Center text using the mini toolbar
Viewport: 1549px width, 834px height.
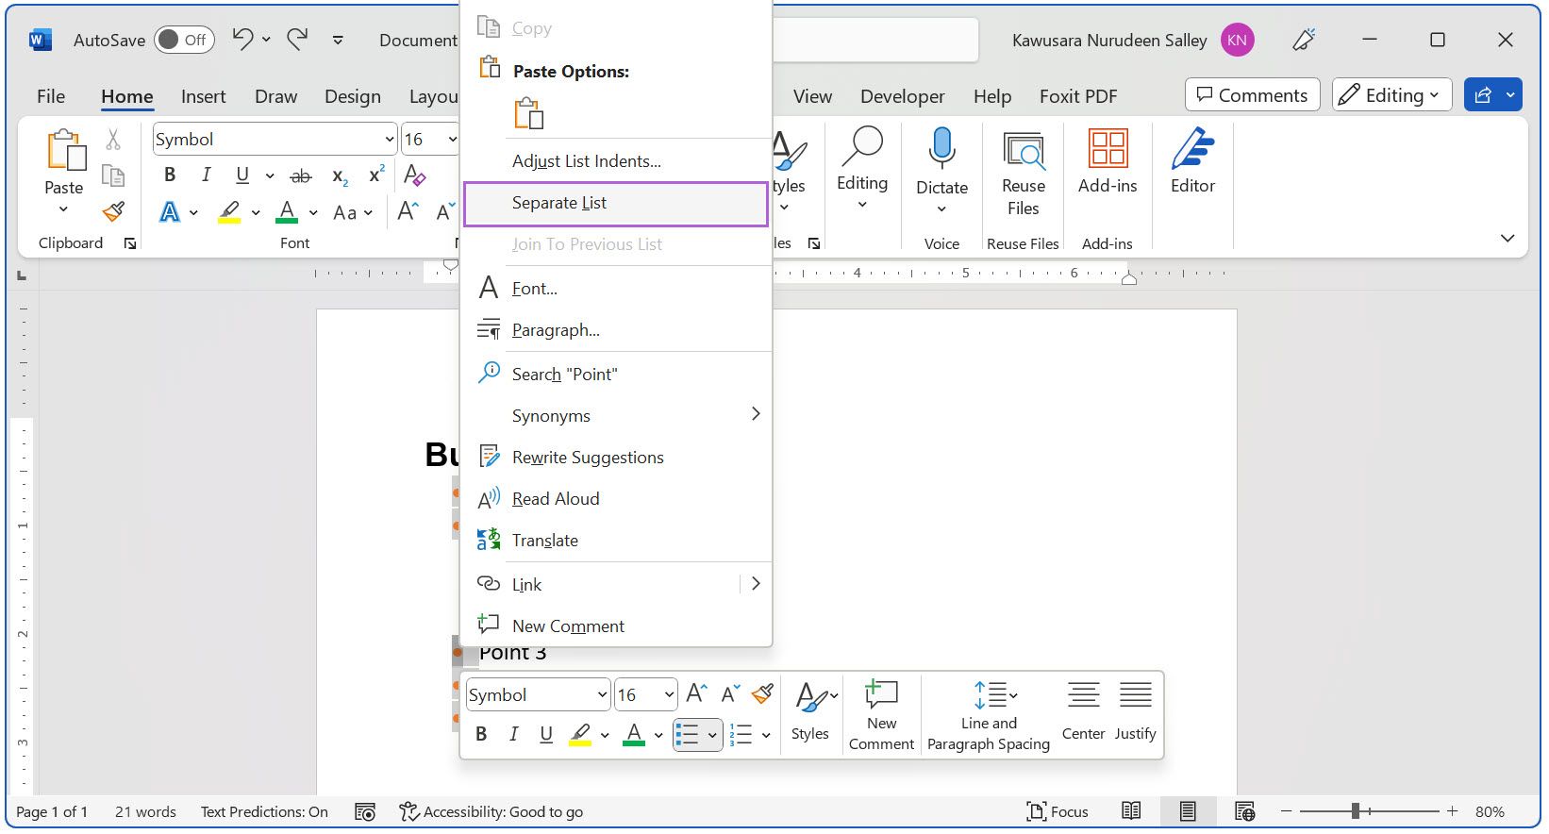click(x=1083, y=712)
